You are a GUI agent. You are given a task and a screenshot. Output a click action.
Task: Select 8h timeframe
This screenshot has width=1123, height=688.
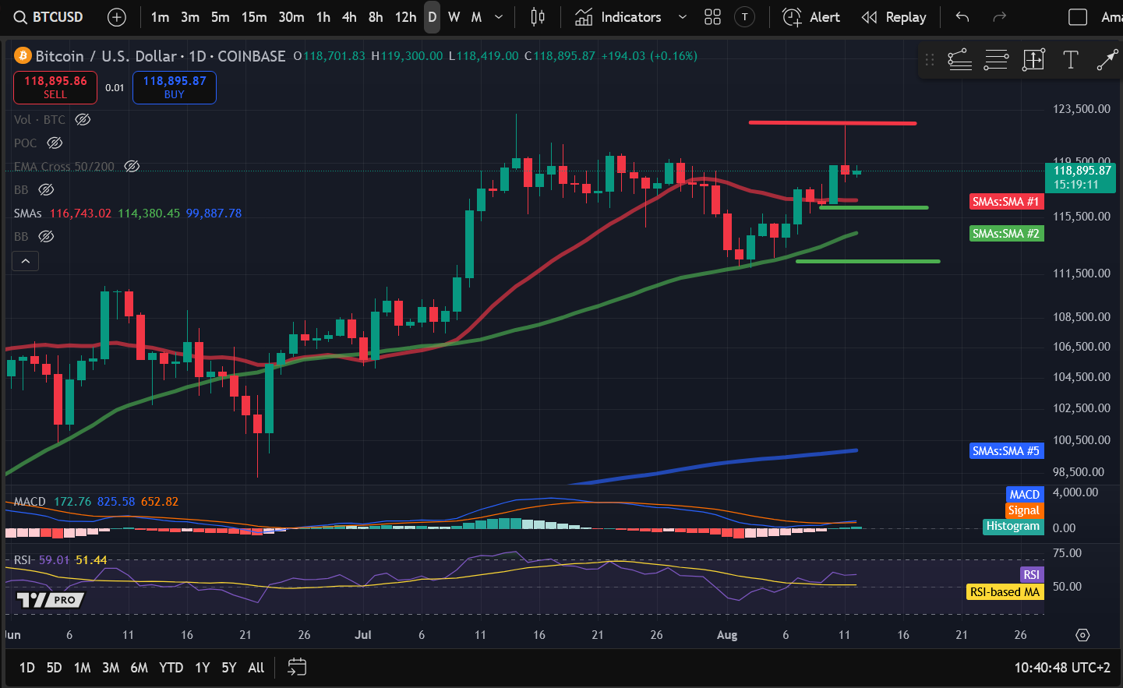click(x=376, y=17)
